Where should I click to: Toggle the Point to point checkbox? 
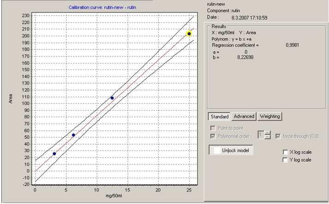(213, 128)
